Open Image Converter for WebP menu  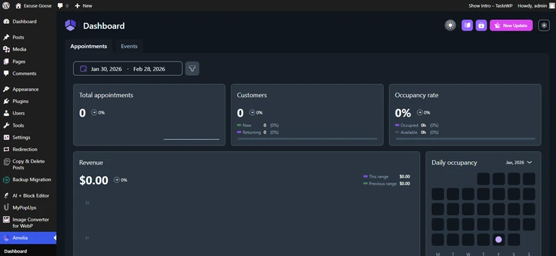[28, 223]
